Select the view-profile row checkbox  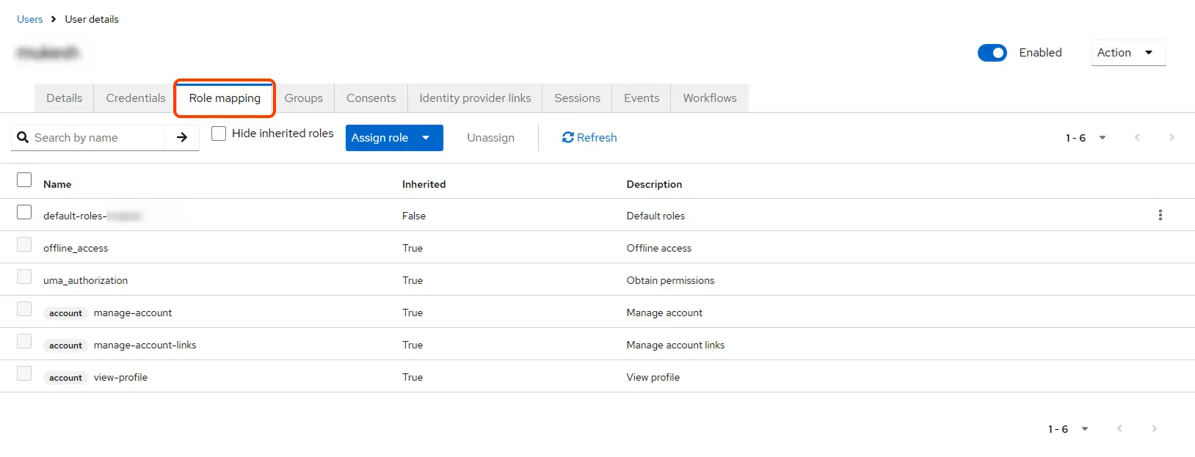(24, 373)
